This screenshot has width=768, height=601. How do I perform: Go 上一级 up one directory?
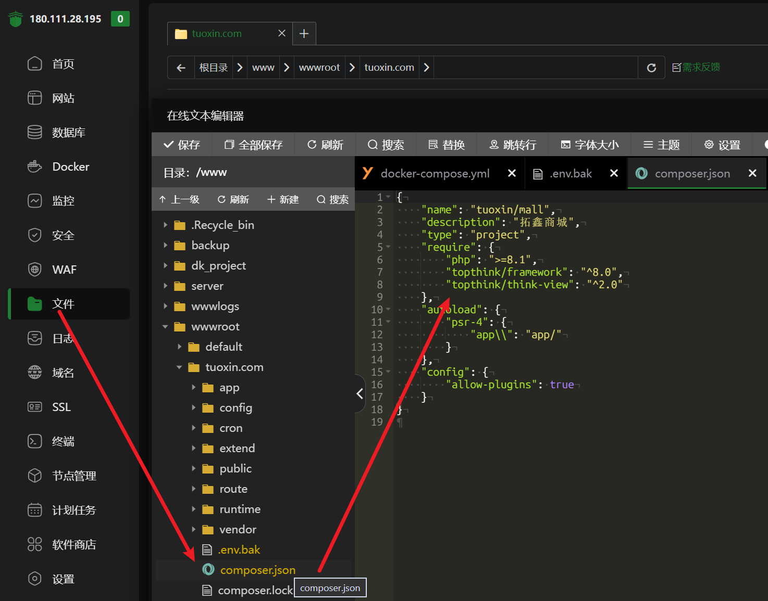(179, 199)
